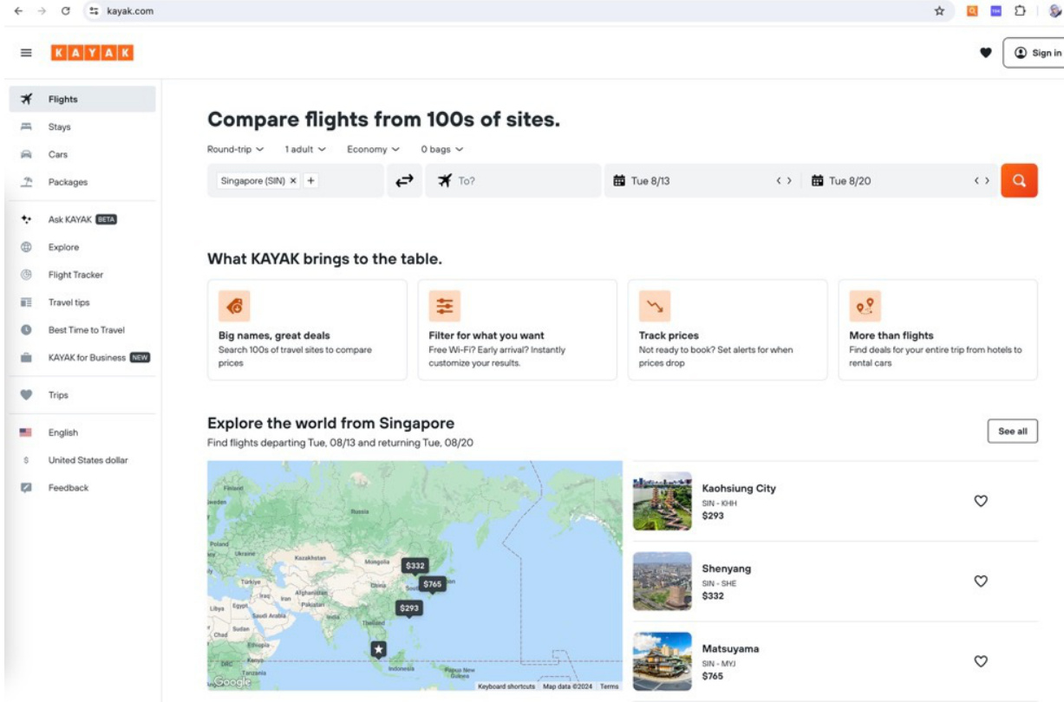Viewport: 1064px width, 702px height.
Task: Remove Singapore (SIN) origin chip
Action: (x=293, y=181)
